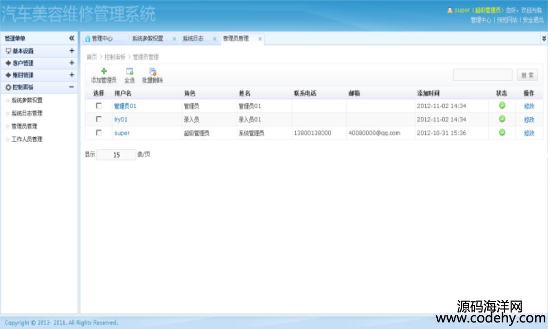Open 工作人员管理 in the sidebar

pyautogui.click(x=27, y=139)
